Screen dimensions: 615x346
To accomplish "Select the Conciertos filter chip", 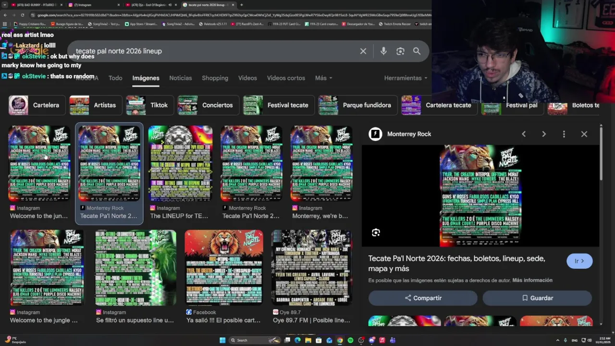I will [208, 105].
